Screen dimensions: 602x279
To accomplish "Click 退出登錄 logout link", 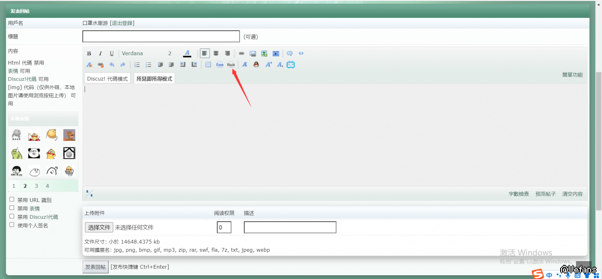I will pos(122,23).
